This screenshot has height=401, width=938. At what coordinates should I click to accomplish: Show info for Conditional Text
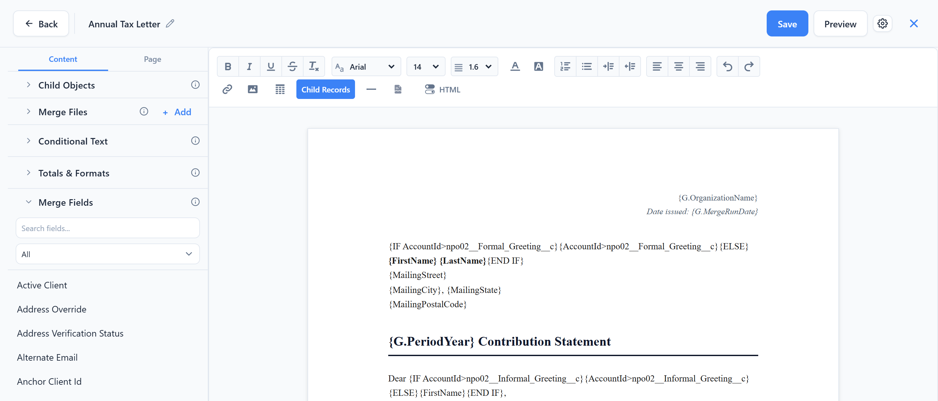pyautogui.click(x=195, y=141)
